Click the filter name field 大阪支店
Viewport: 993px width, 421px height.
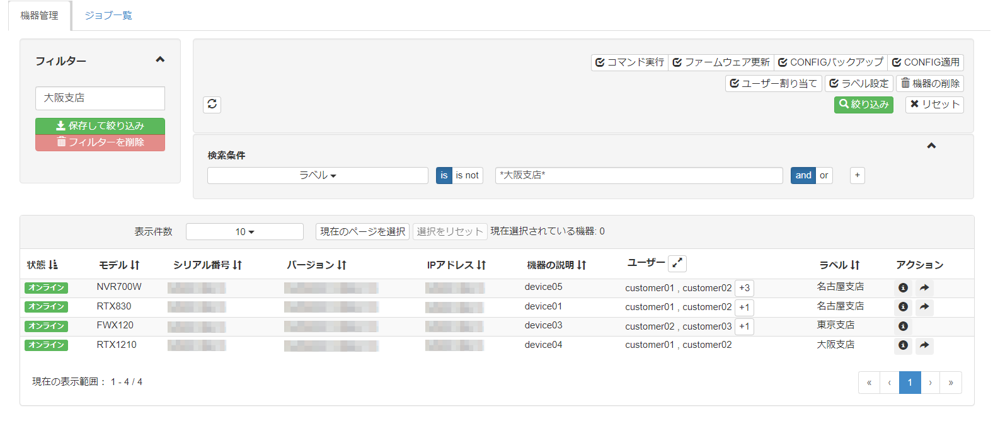(x=100, y=98)
